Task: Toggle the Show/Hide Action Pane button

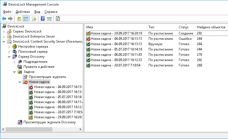Action: (x=49, y=19)
